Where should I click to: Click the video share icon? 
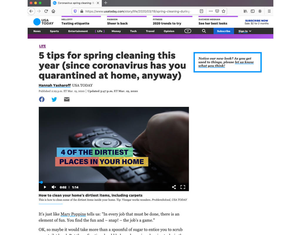pos(174,187)
